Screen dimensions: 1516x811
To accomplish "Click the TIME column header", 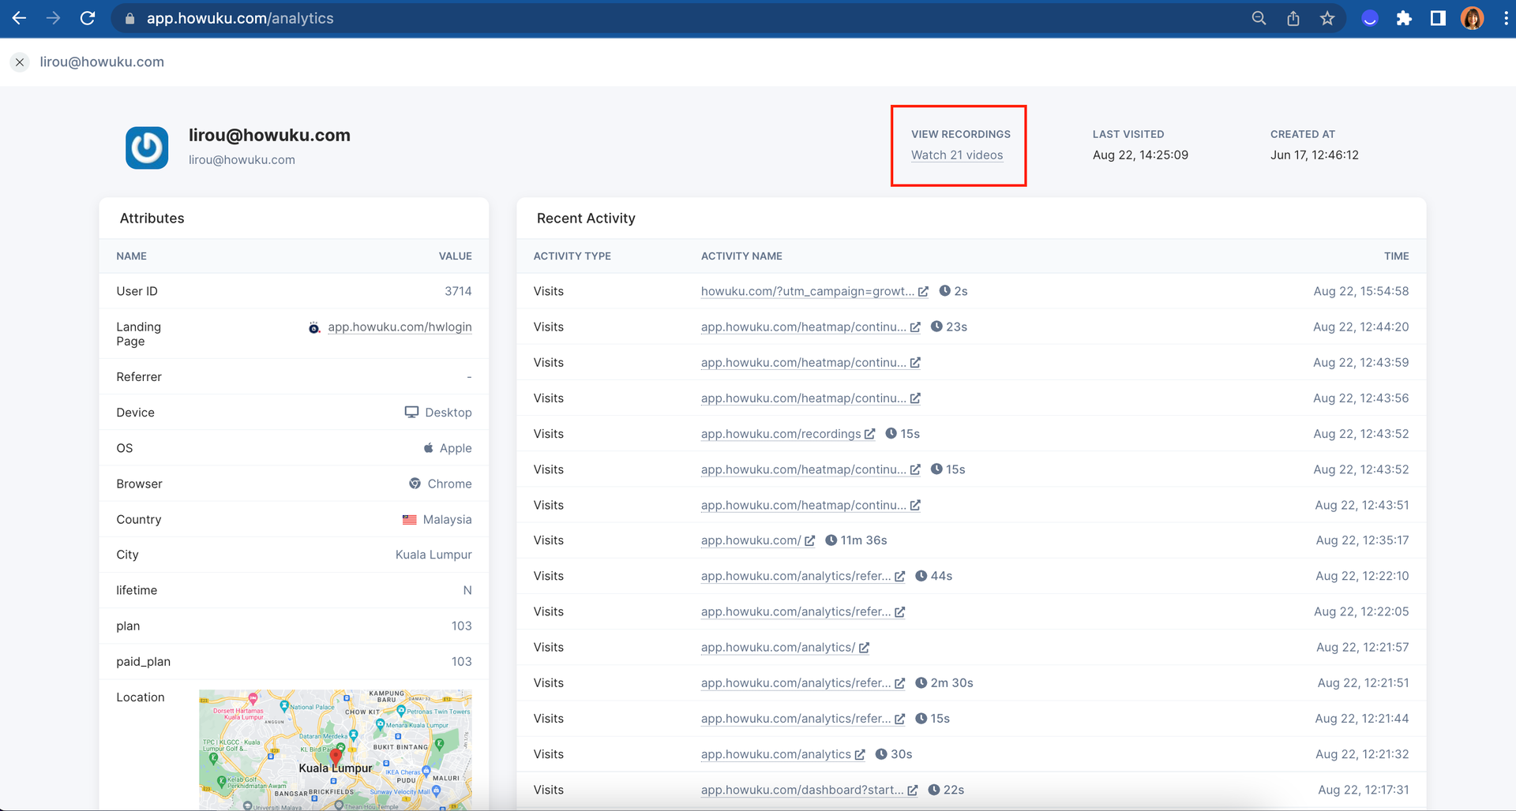I will pos(1396,256).
